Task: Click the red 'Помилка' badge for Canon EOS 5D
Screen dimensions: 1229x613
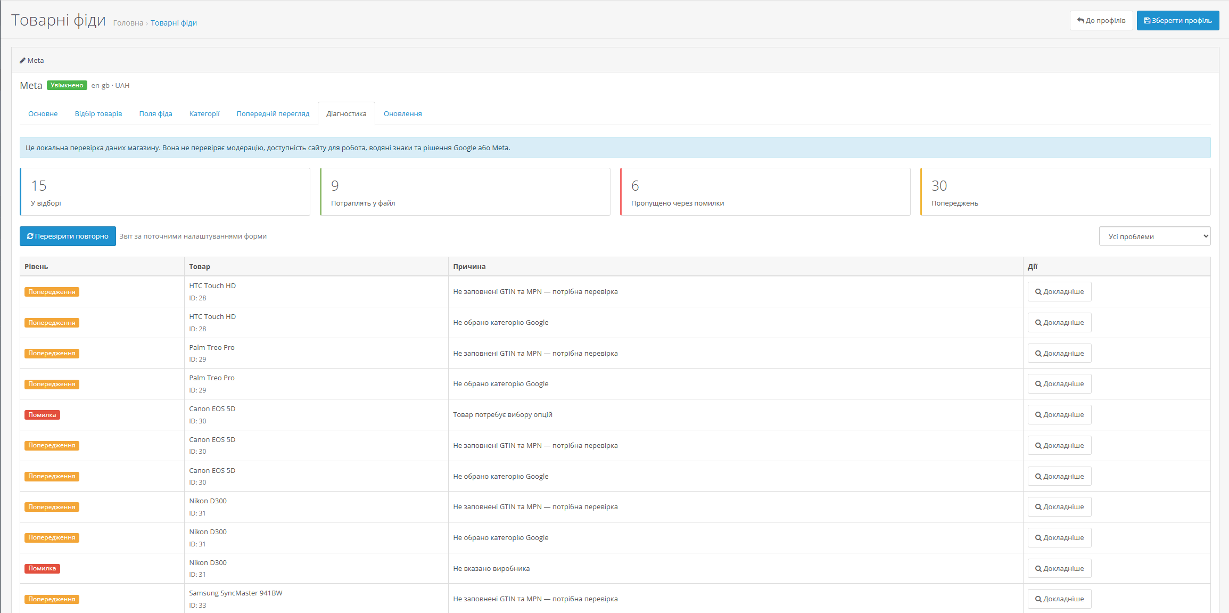Action: pyautogui.click(x=42, y=415)
